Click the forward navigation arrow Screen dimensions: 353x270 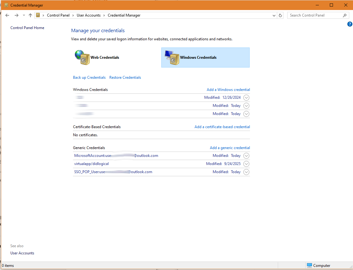[16, 15]
